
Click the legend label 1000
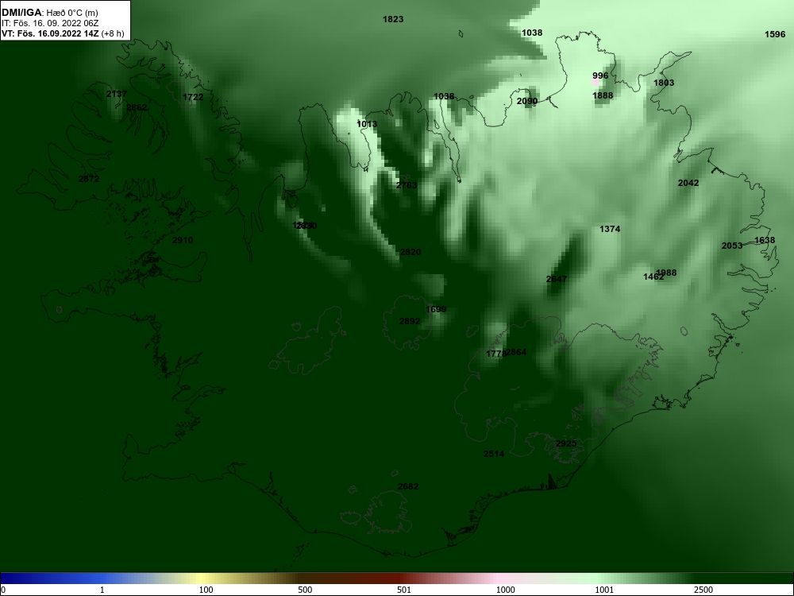point(505,590)
